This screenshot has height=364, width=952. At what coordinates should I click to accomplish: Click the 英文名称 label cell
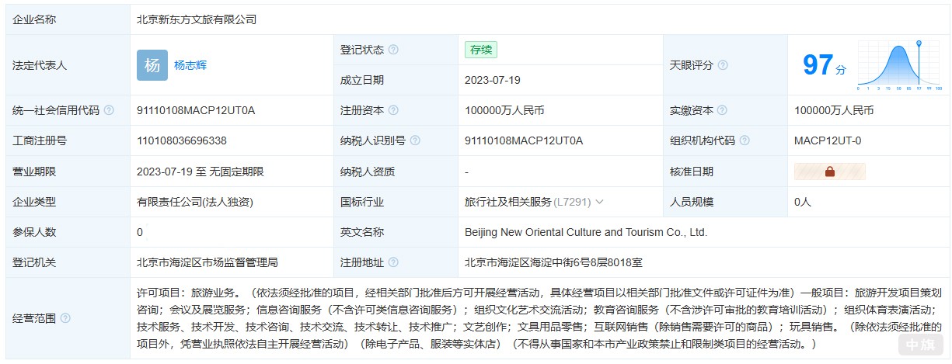tap(396, 232)
